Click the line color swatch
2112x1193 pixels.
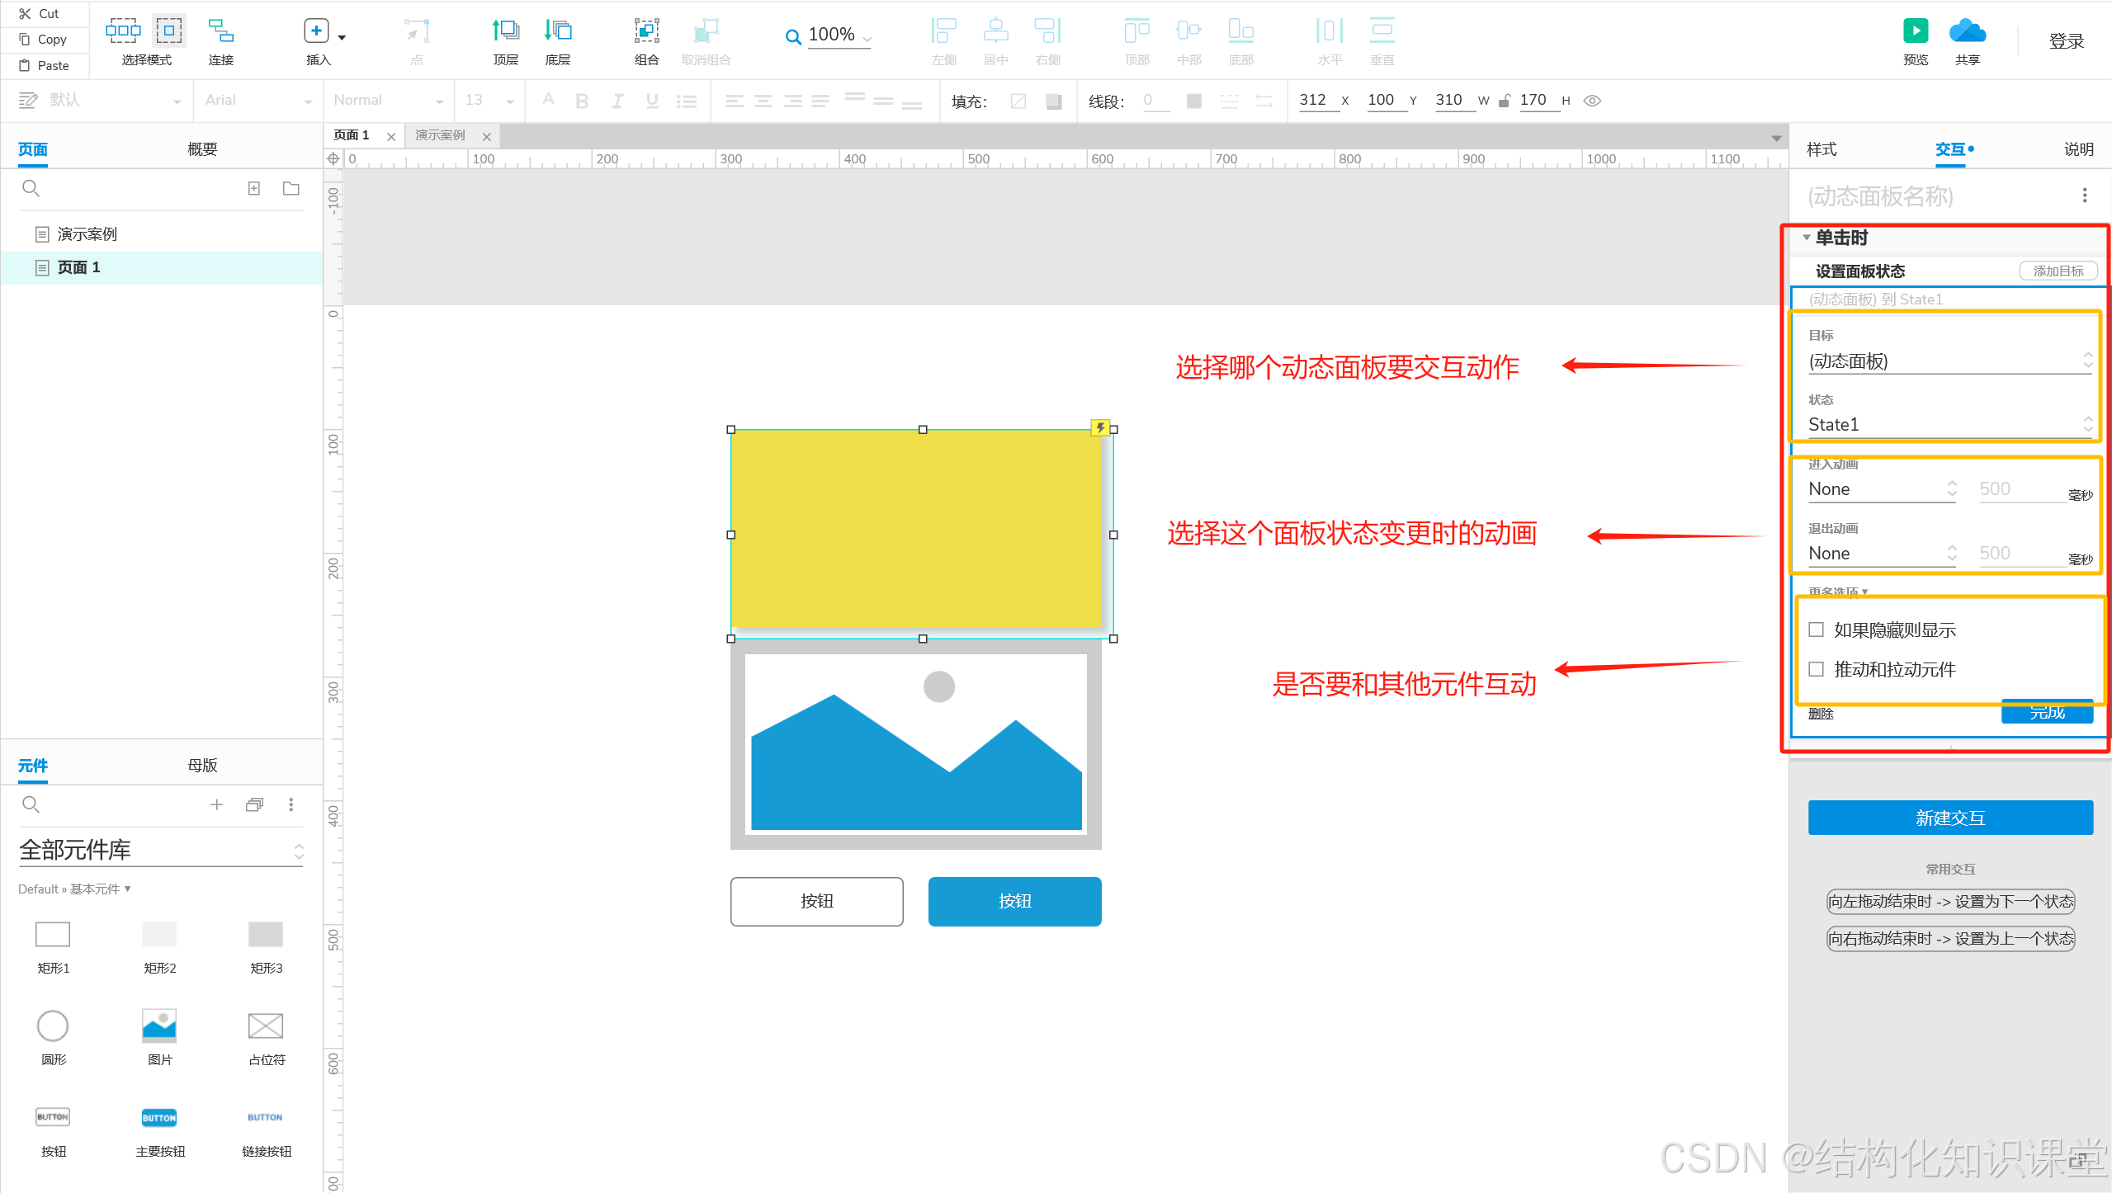(x=1193, y=101)
